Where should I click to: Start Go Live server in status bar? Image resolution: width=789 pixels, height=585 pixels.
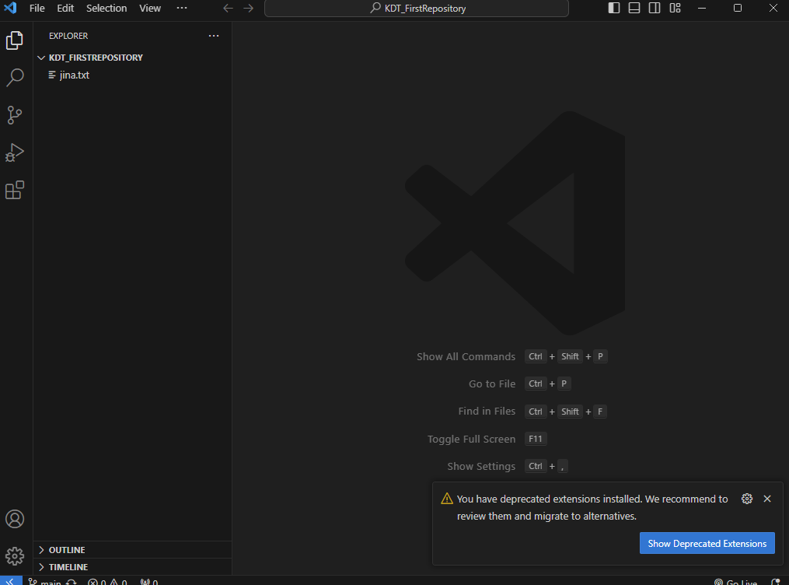click(x=735, y=581)
